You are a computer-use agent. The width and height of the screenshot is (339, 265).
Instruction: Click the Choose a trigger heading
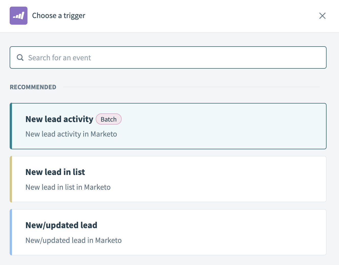[x=59, y=16]
